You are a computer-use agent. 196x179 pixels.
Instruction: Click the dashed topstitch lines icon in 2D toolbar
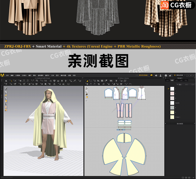(130, 84)
